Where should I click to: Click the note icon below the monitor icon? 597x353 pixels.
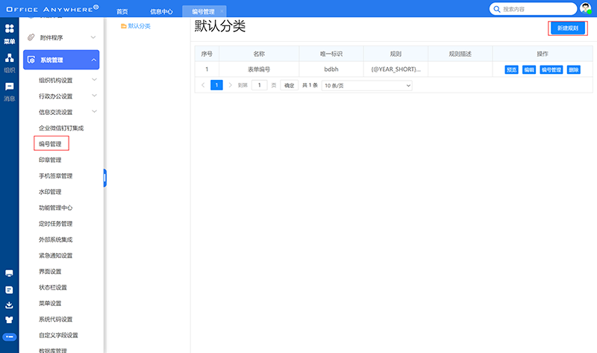coord(10,290)
